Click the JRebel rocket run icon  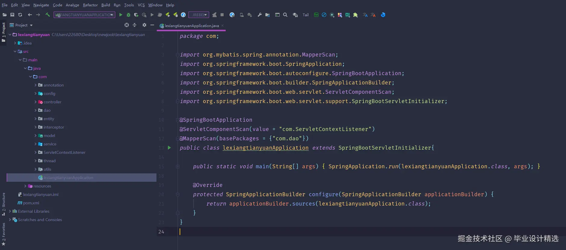tap(168, 15)
